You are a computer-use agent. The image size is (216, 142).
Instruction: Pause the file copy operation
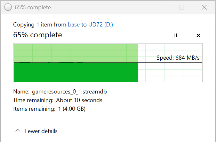tap(175, 35)
